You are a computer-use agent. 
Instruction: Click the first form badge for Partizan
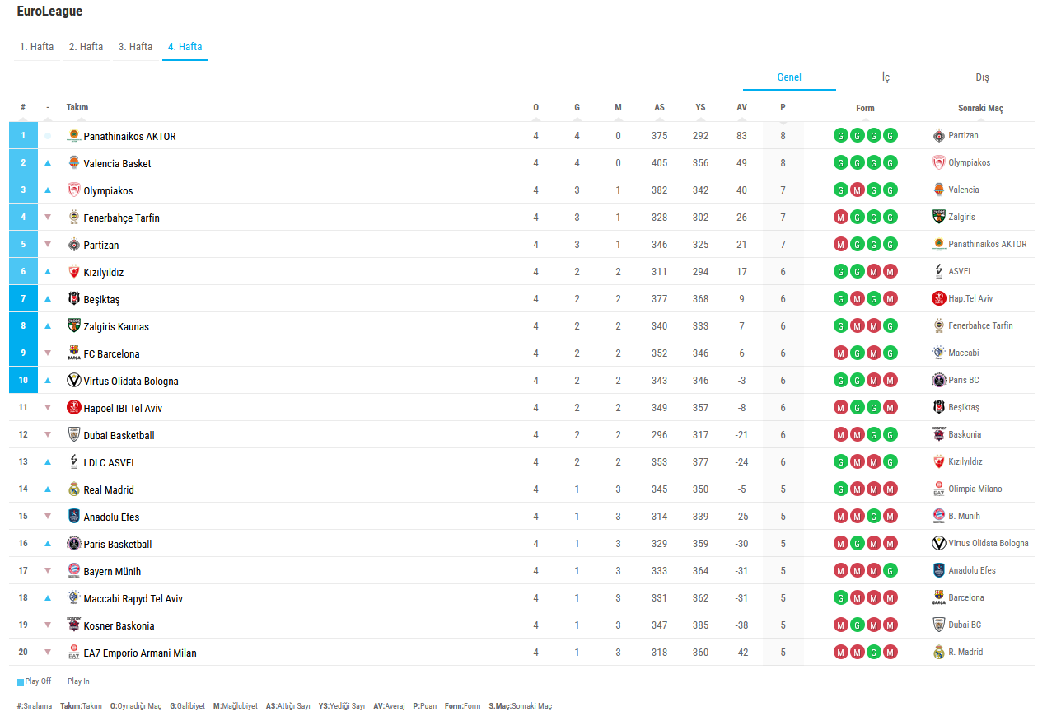840,245
